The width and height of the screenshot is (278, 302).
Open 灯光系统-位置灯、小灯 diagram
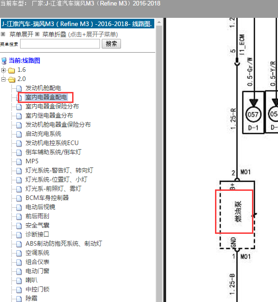(57, 179)
